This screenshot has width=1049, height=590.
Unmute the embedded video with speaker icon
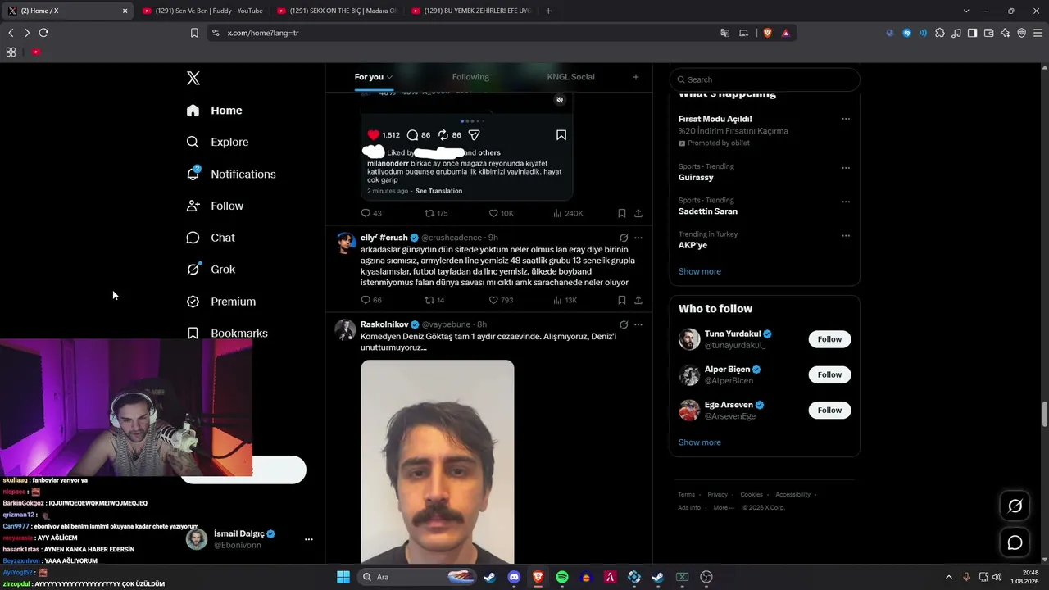click(x=560, y=100)
